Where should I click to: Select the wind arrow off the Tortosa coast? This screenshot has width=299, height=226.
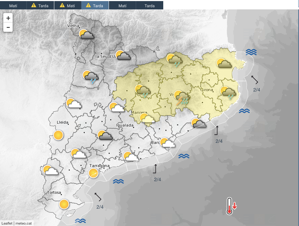[98, 197]
